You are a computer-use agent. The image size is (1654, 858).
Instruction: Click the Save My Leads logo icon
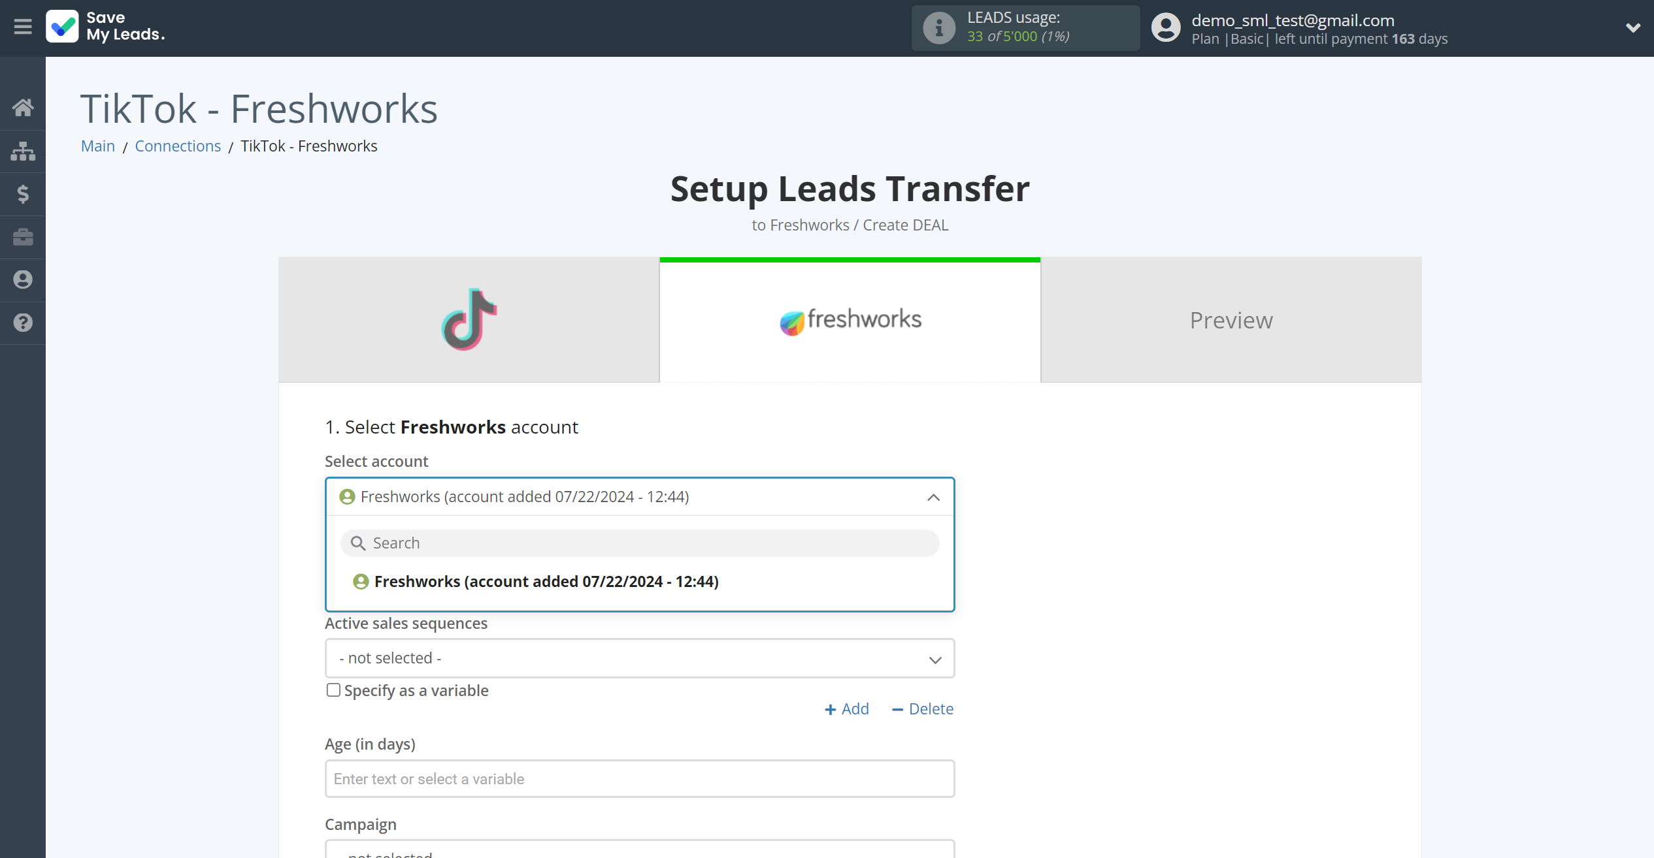click(x=61, y=26)
